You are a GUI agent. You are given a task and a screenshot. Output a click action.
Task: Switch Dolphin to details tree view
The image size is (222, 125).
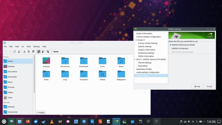tap(47, 52)
